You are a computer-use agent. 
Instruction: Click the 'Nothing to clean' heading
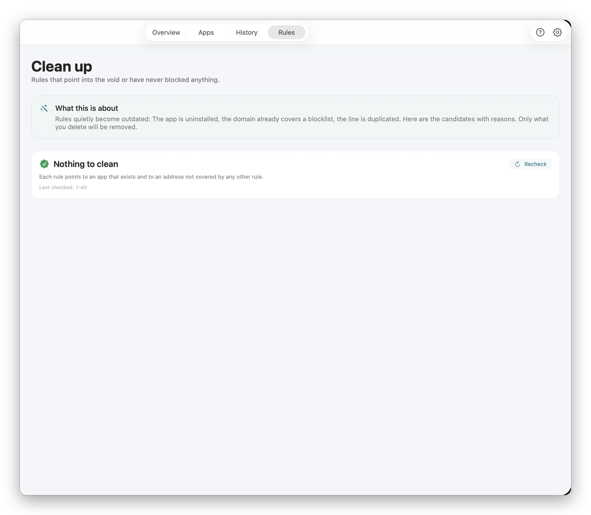(x=86, y=164)
